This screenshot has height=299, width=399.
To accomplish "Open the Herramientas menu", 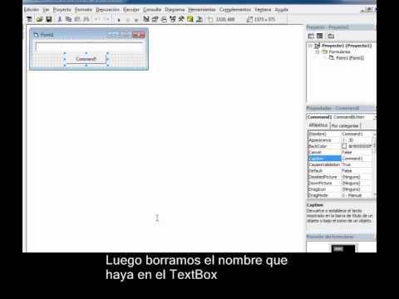I will [202, 10].
